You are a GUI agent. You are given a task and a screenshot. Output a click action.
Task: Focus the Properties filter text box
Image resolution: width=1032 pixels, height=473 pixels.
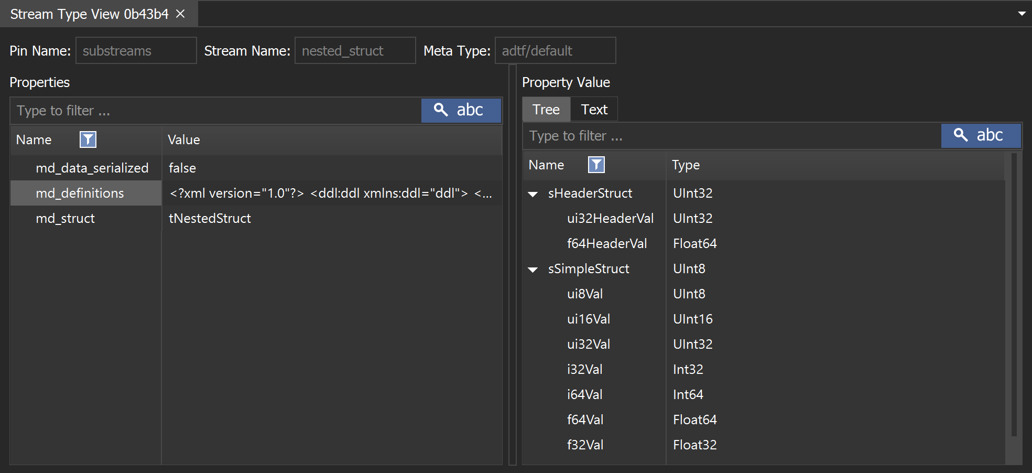216,111
